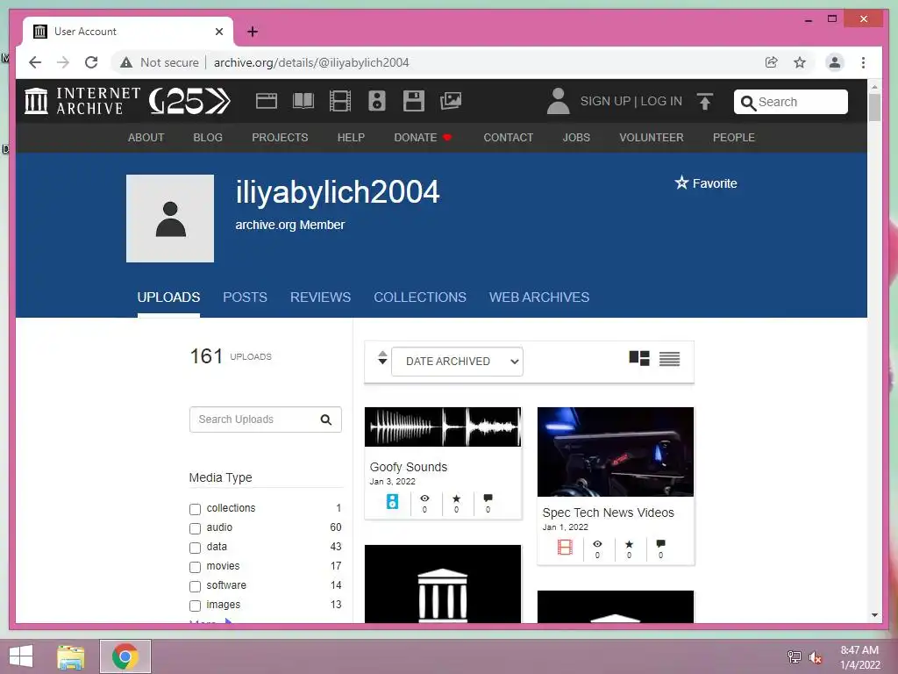
Task: Click the Favorite star icon
Action: tap(681, 183)
